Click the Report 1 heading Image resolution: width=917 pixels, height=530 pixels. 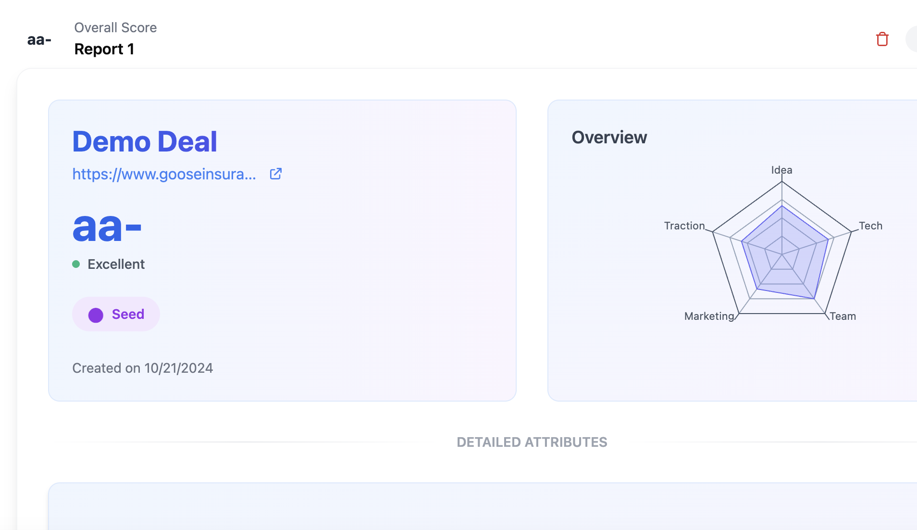click(x=104, y=49)
